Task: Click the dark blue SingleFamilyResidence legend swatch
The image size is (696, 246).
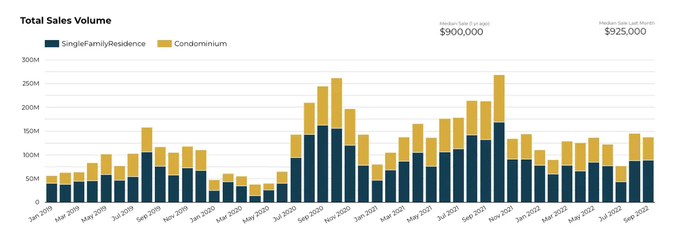Action: (x=52, y=44)
